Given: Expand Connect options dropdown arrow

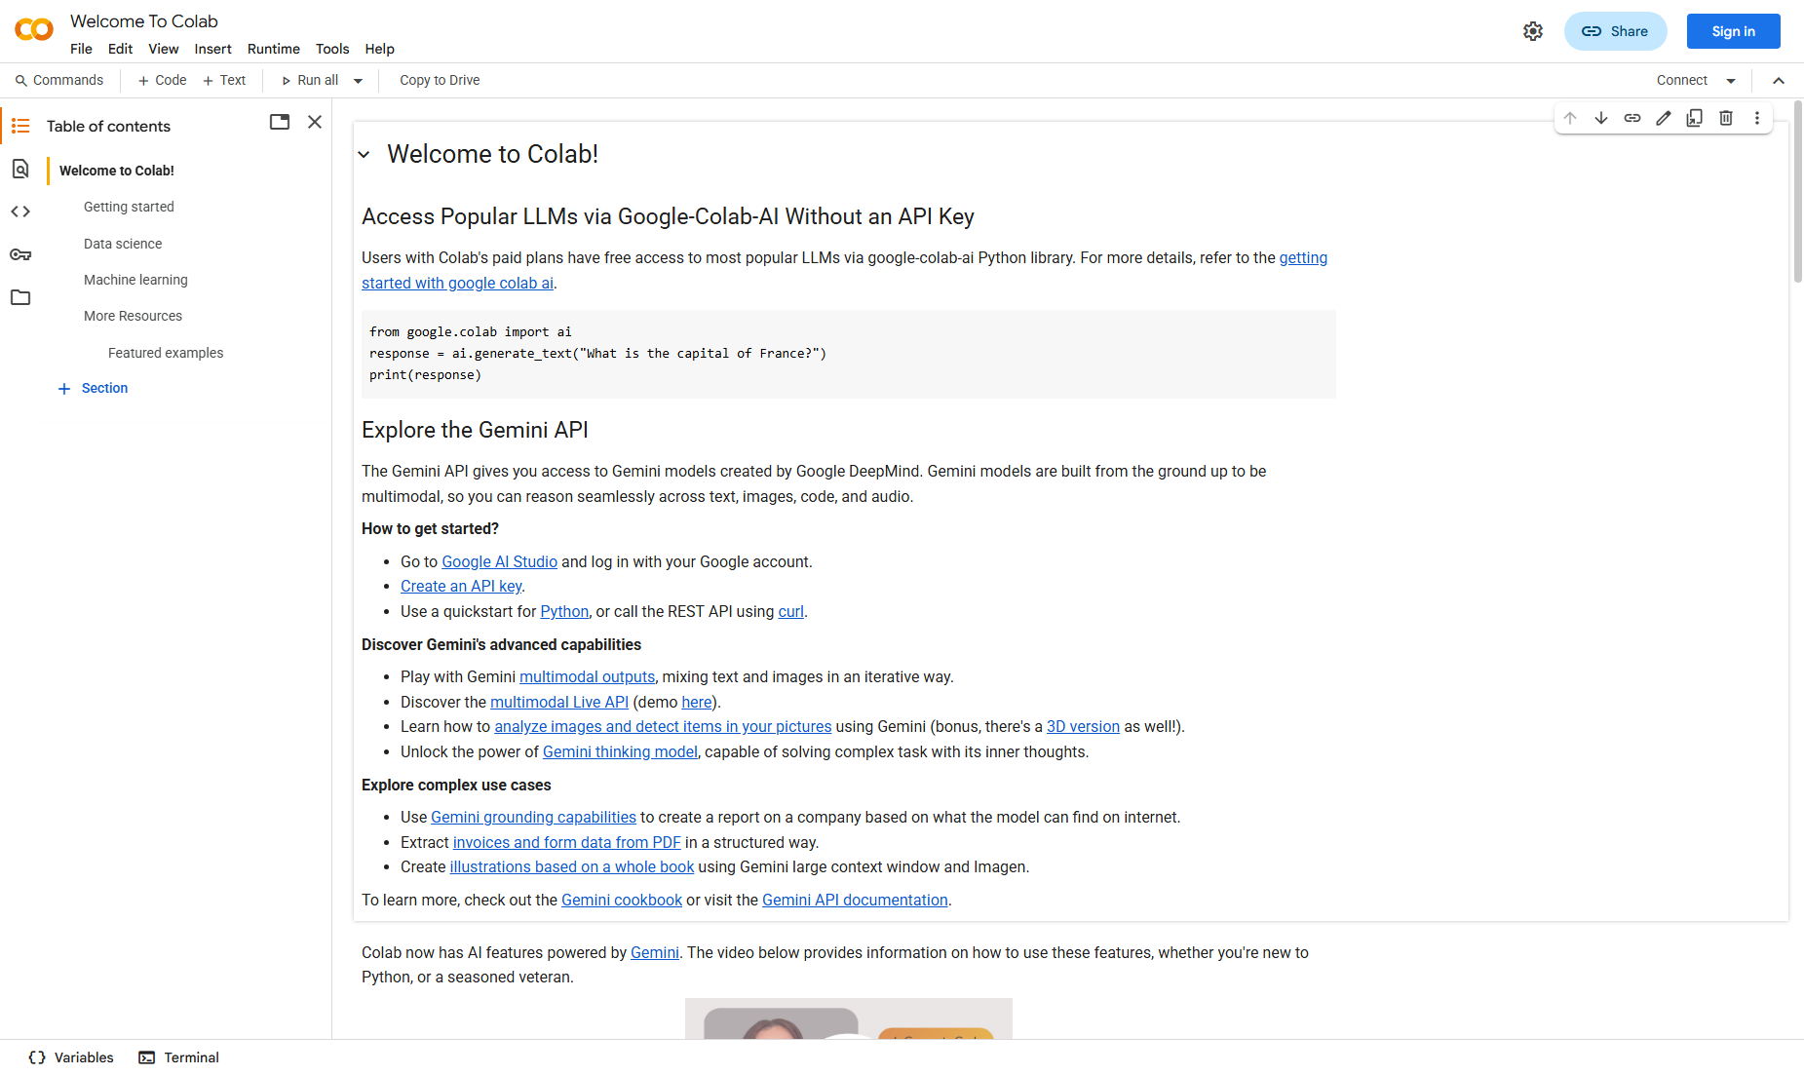Looking at the screenshot, I should (1731, 81).
